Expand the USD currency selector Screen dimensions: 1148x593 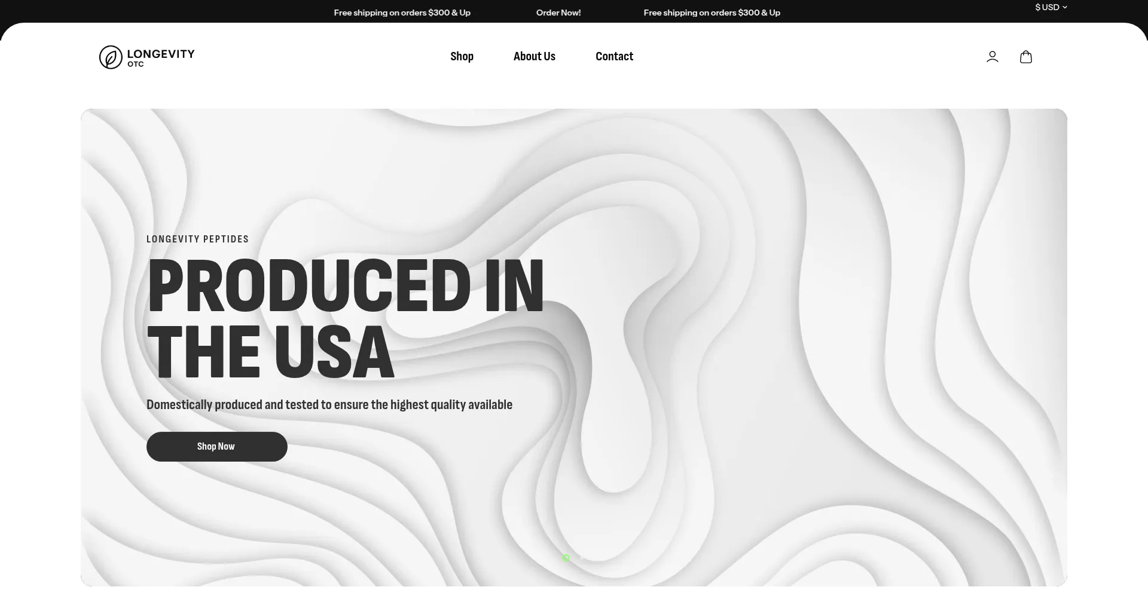[x=1051, y=8]
